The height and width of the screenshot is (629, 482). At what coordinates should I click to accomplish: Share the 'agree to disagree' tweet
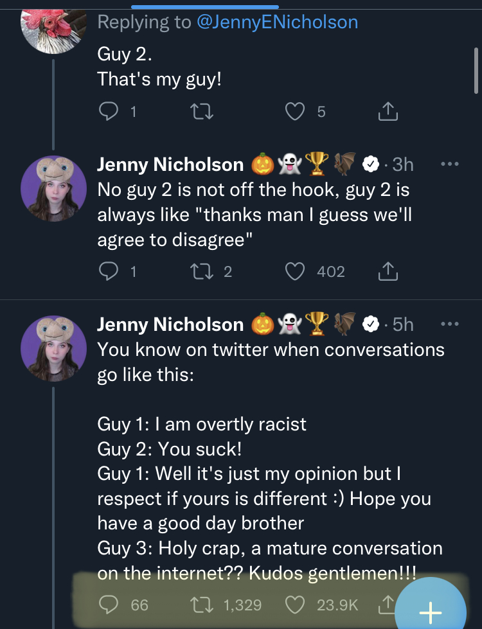click(x=388, y=272)
